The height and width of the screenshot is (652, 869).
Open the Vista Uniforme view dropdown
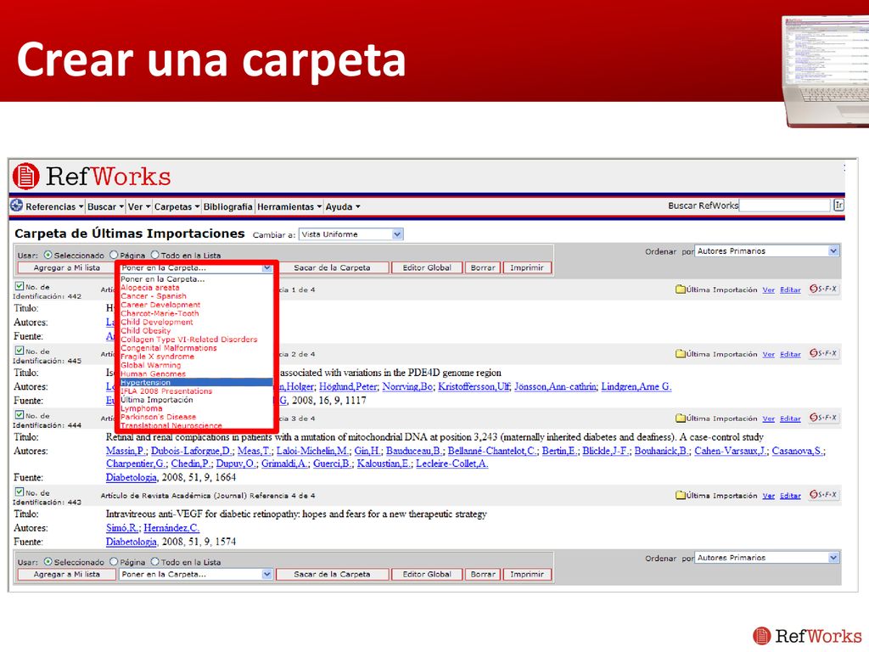[350, 234]
